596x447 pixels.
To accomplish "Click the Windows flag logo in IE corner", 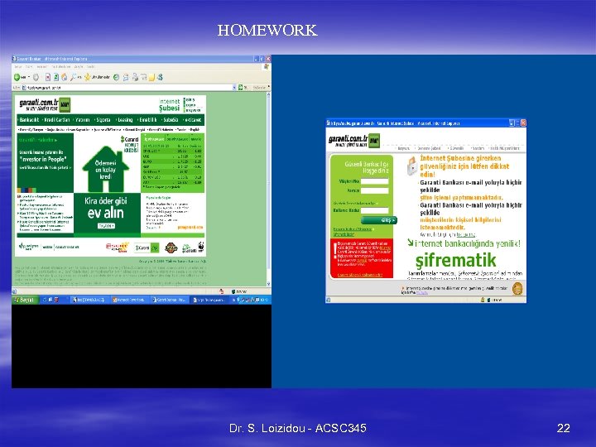I will 266,66.
